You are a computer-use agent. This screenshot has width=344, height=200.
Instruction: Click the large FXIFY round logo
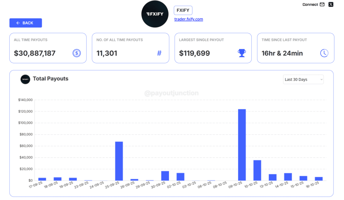(x=155, y=14)
